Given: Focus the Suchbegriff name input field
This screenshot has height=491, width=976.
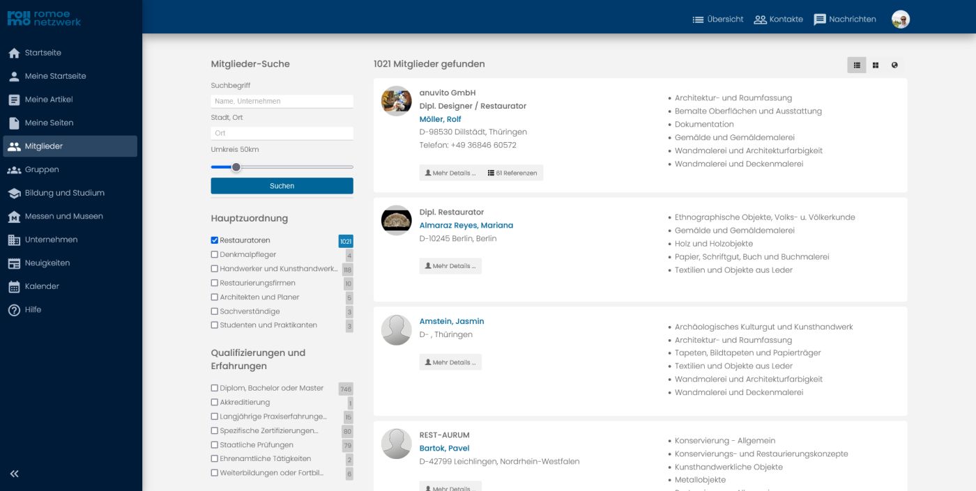Looking at the screenshot, I should coord(282,101).
